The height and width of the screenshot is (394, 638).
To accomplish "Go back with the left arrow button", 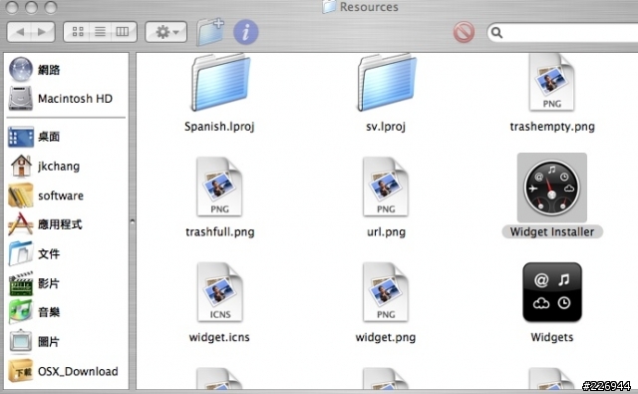I will tap(20, 32).
